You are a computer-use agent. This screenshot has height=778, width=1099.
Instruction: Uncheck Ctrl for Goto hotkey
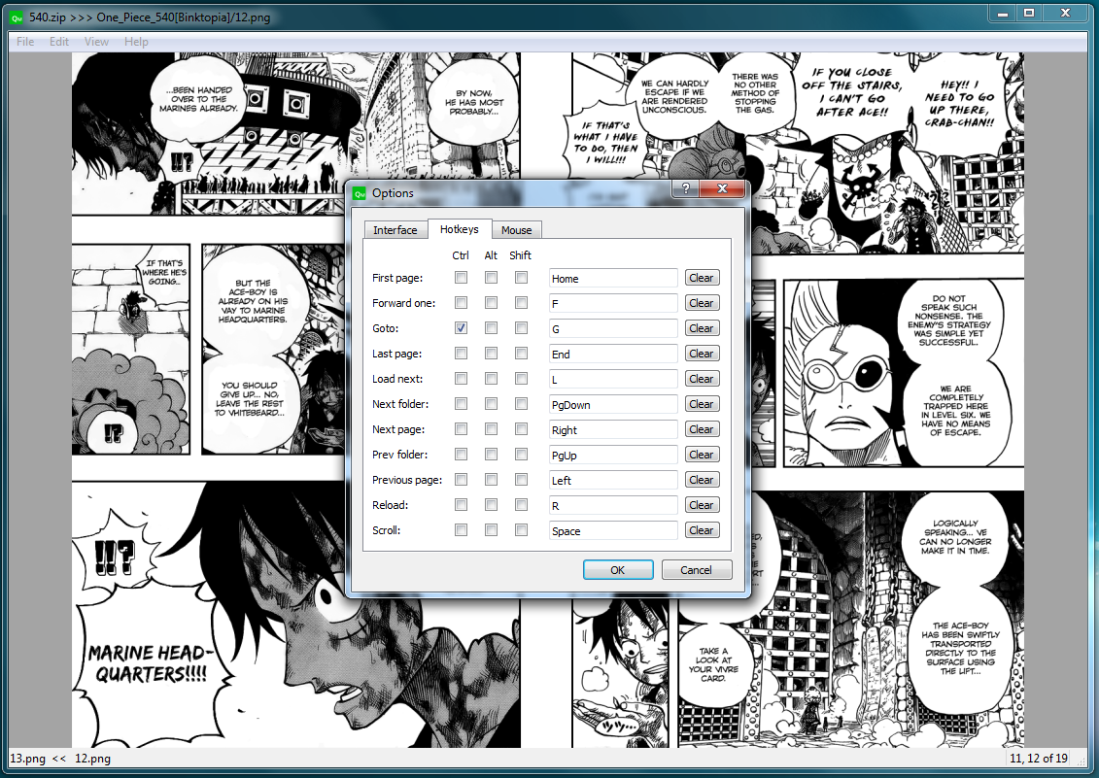[x=462, y=328]
